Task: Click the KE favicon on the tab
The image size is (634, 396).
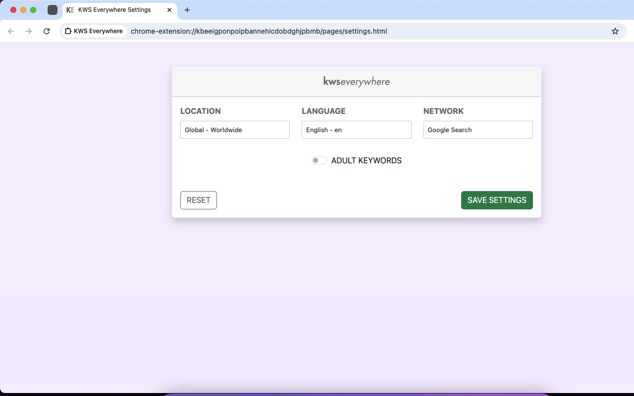Action: 70,10
